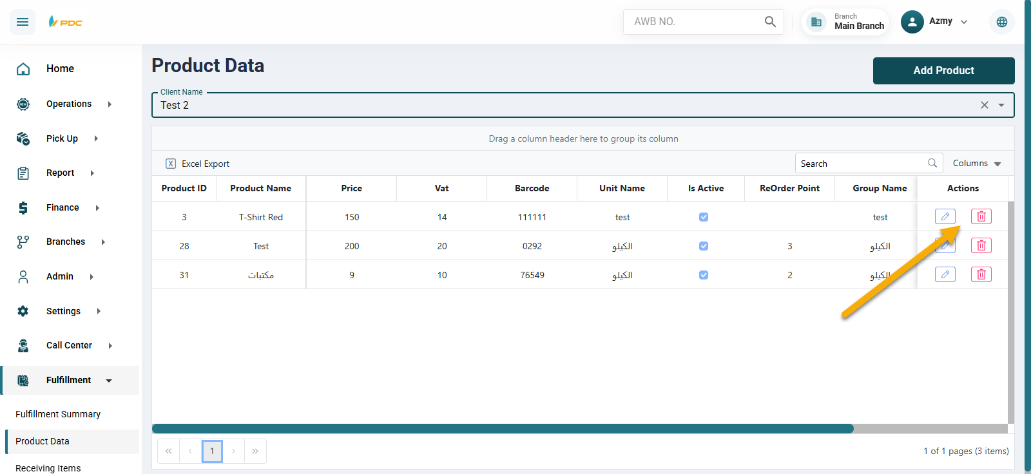Viewport: 1031px width, 474px height.
Task: Click the Finance dollar icon
Action: pos(23,207)
